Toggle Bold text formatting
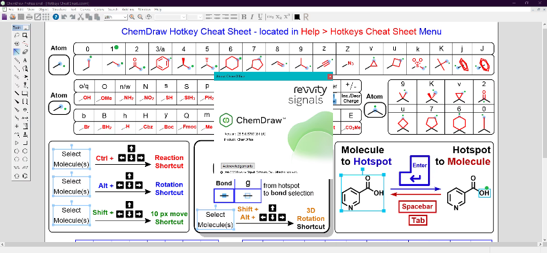This screenshot has width=547, height=253. click(x=244, y=16)
